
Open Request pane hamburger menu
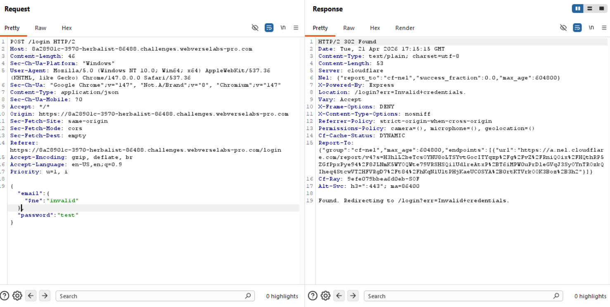click(296, 28)
